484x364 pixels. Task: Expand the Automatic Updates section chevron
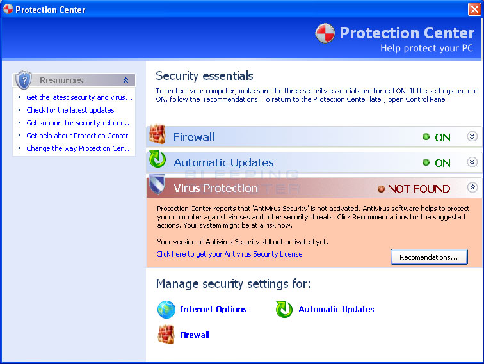click(x=472, y=162)
